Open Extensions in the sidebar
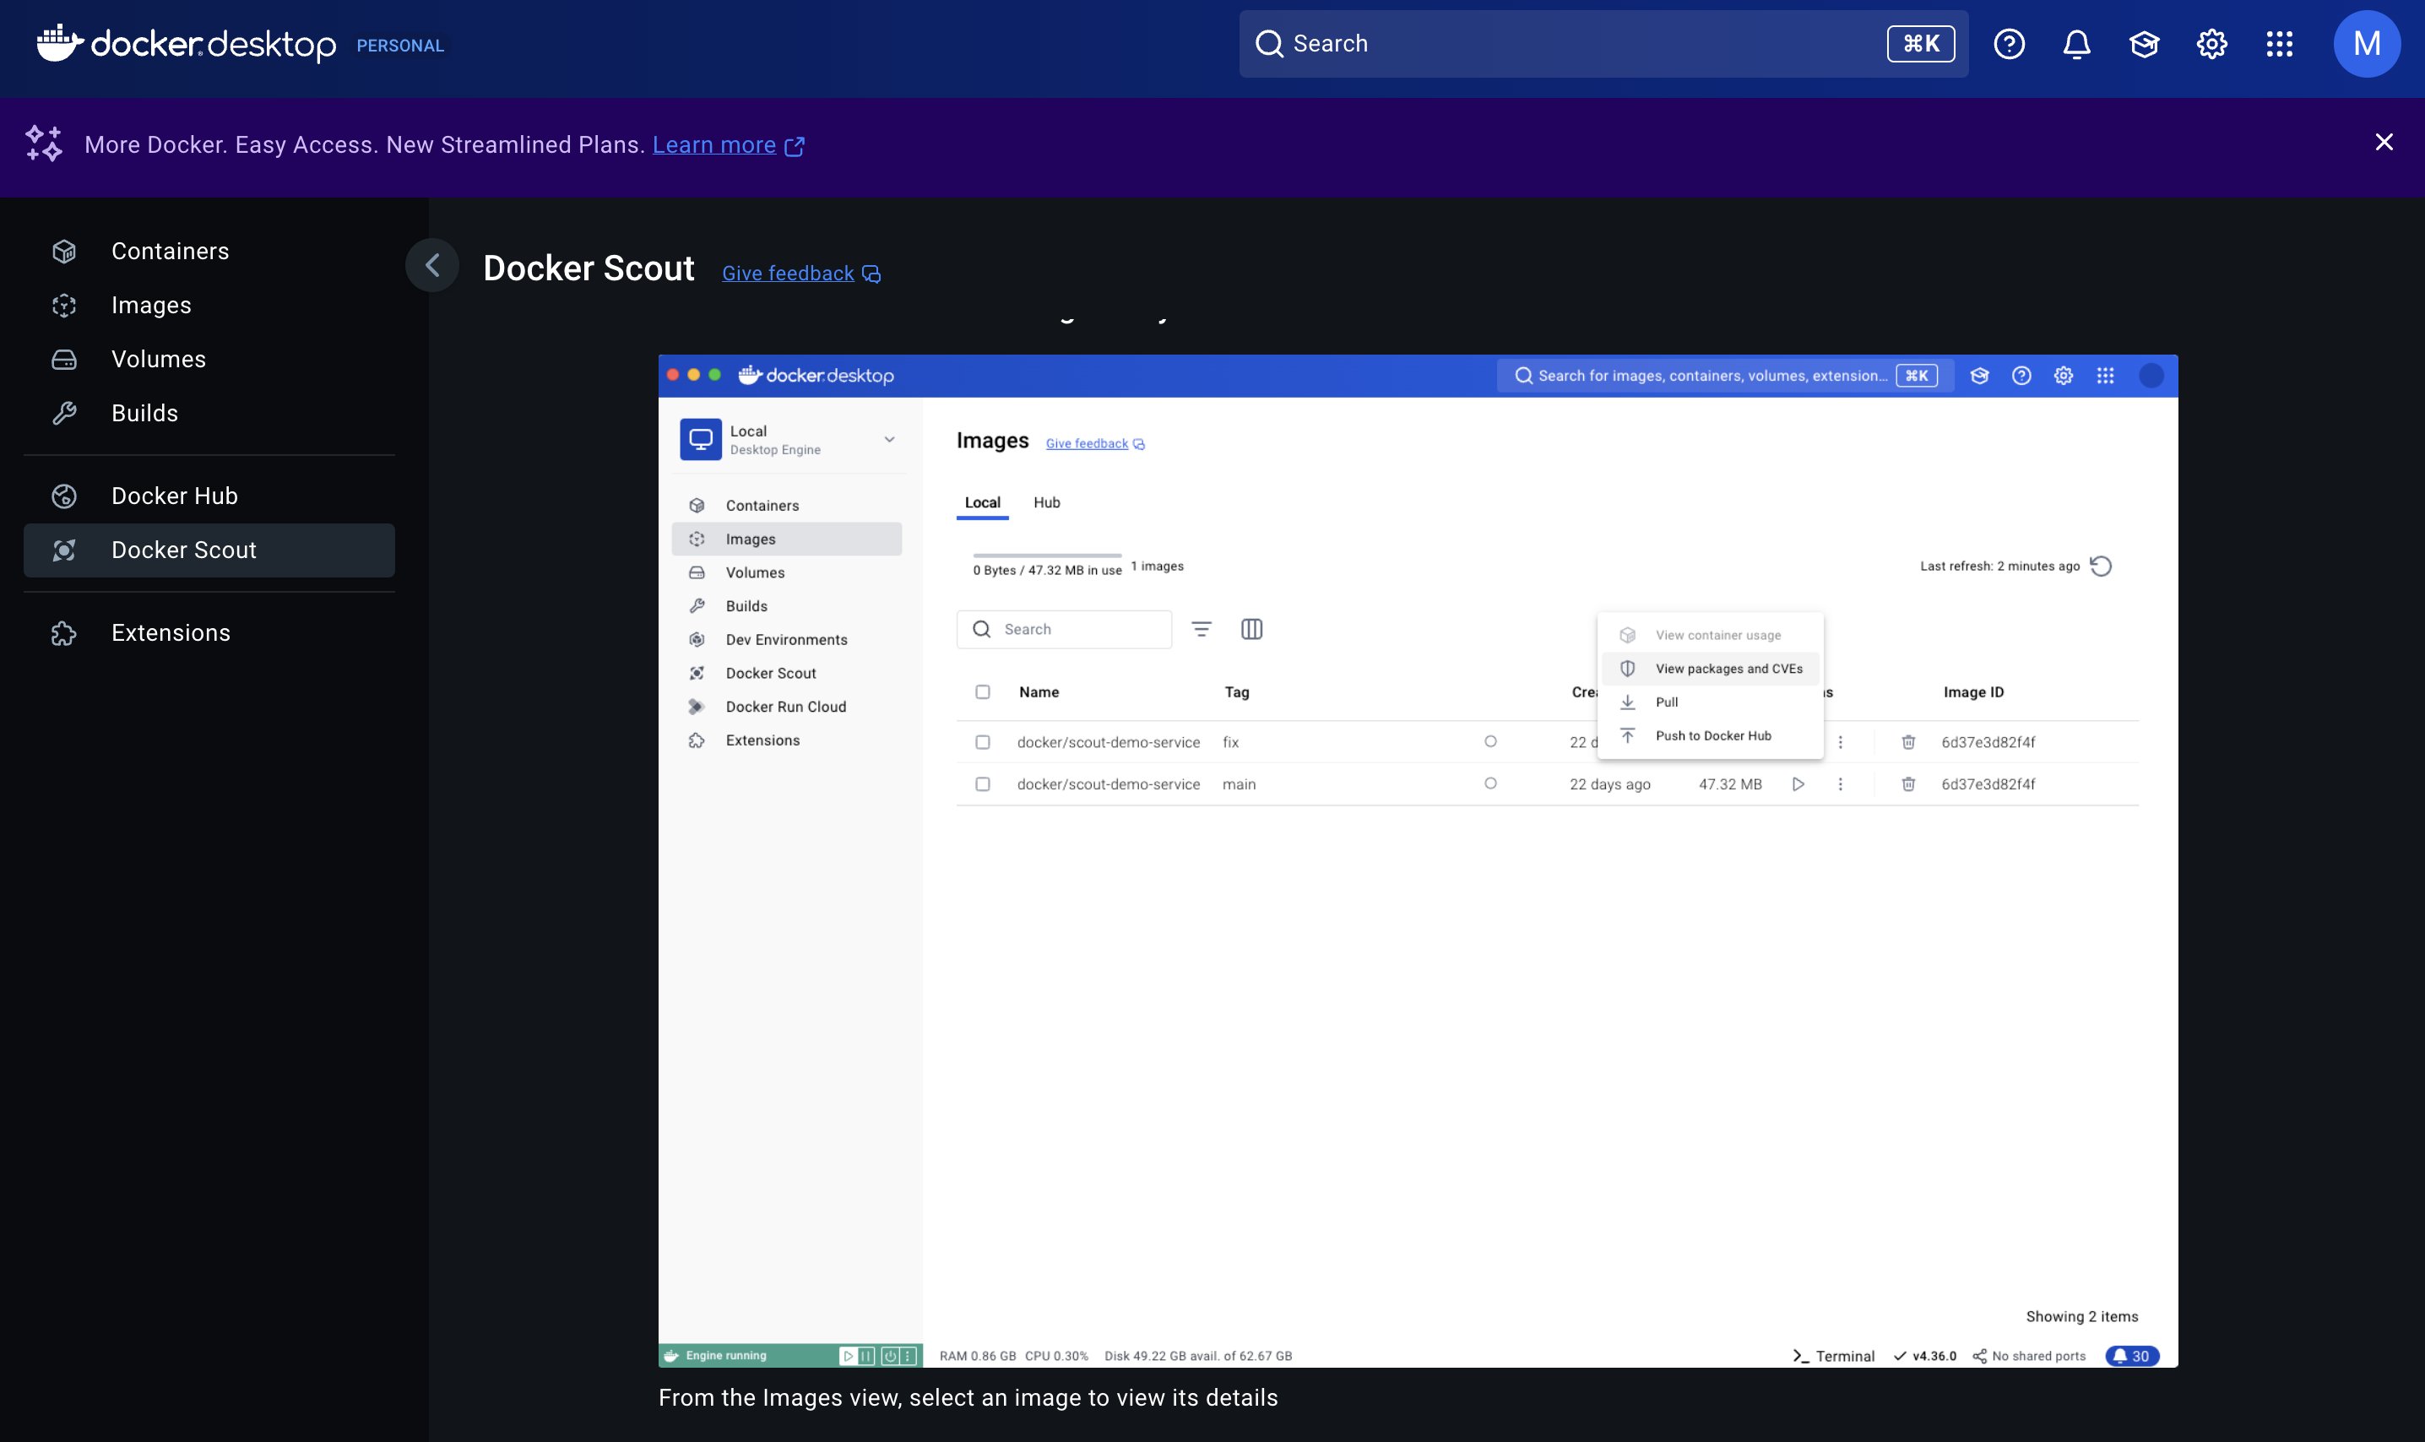Screen dimensions: 2425x1442 [x=170, y=632]
